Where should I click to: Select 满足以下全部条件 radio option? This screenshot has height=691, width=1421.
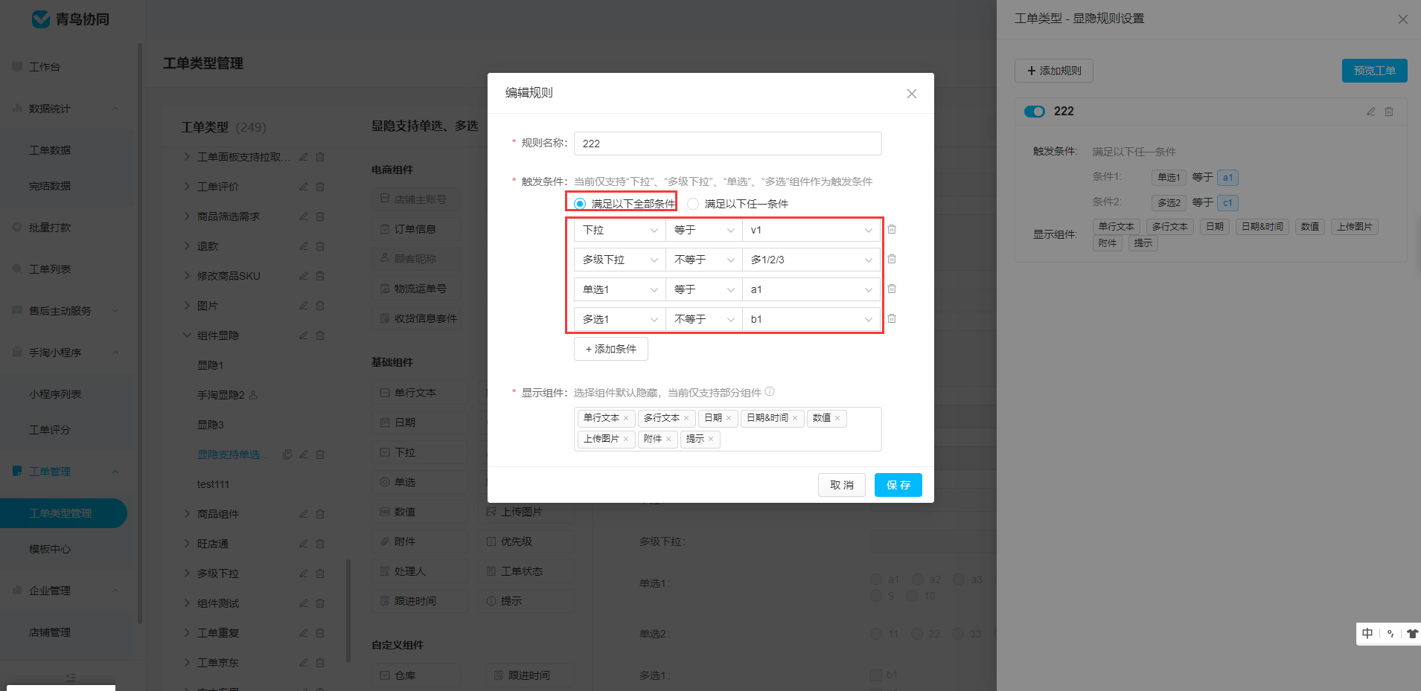coord(580,204)
